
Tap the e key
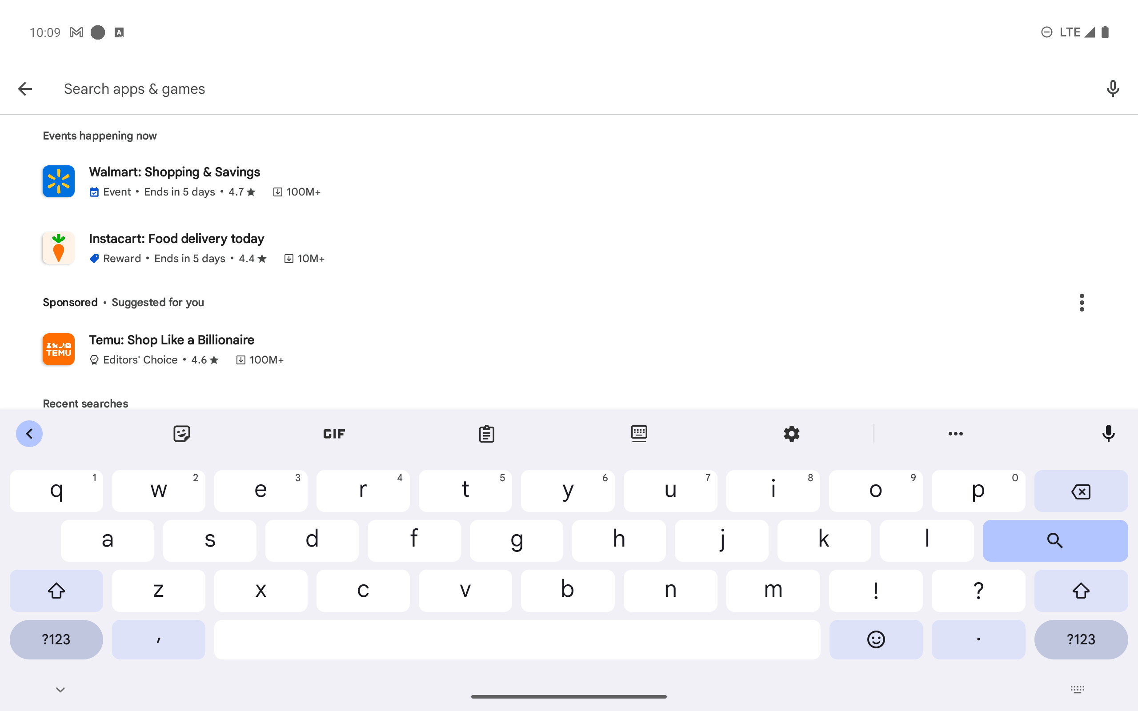tap(260, 491)
